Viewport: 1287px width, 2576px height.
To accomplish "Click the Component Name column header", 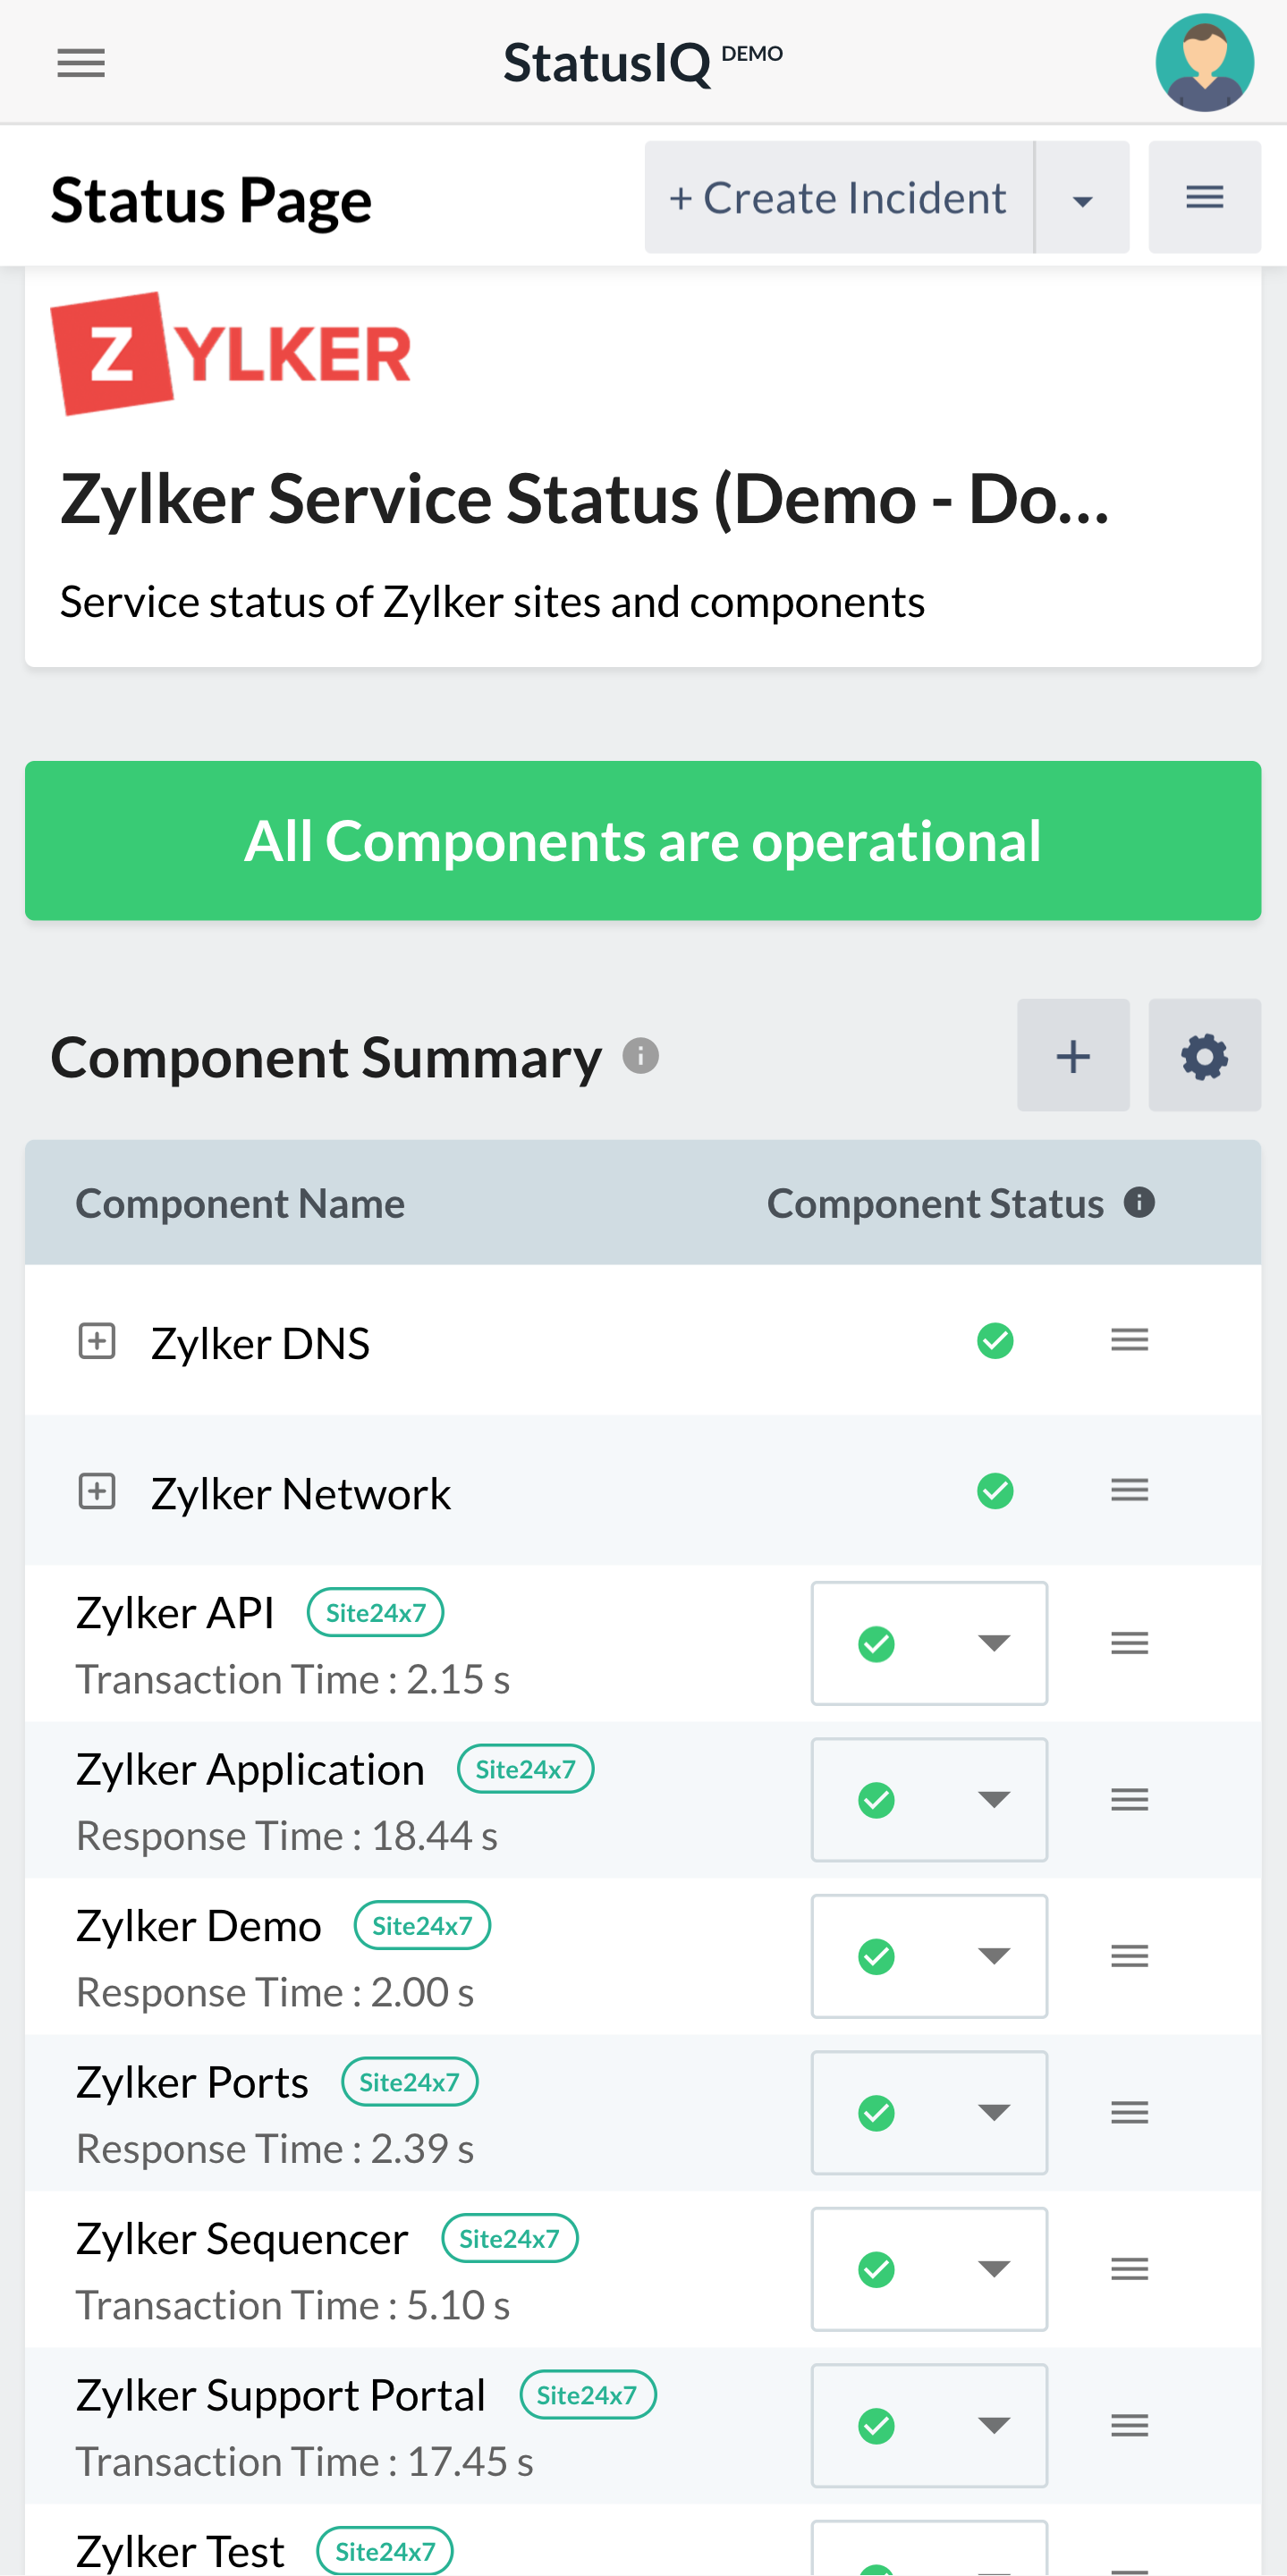I will 240,1203.
